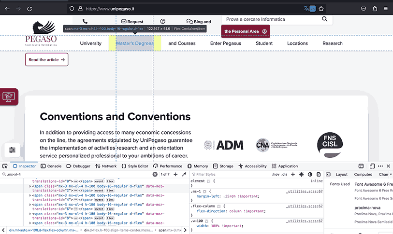
Task: Toggle :hov pseudo-class panel
Action: 275,174
